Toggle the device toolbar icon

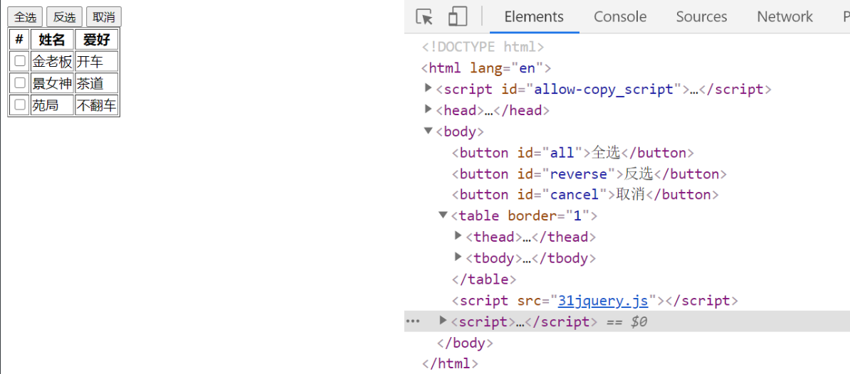(458, 17)
